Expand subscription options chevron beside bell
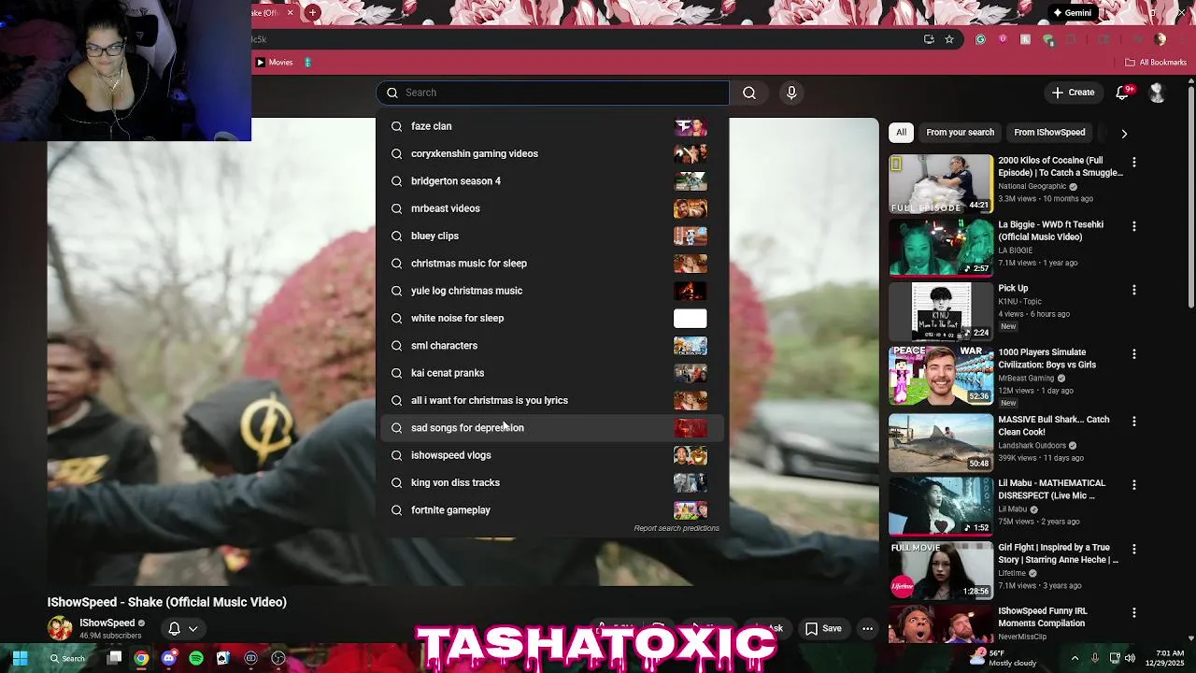The width and height of the screenshot is (1196, 673). click(x=193, y=629)
